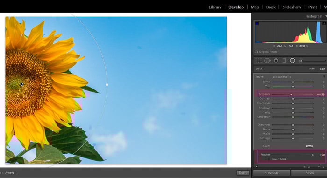Click the Highlights slider handle
Screen dimensions: 327x178
point(293,103)
